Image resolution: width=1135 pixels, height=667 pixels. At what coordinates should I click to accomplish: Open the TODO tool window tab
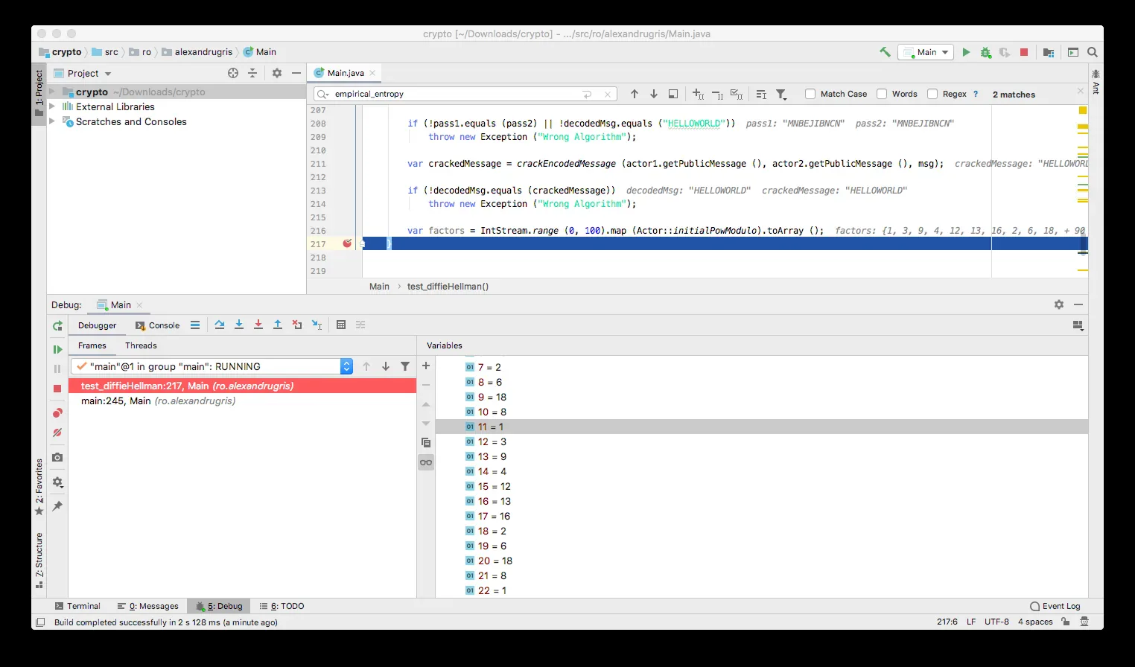click(x=282, y=606)
